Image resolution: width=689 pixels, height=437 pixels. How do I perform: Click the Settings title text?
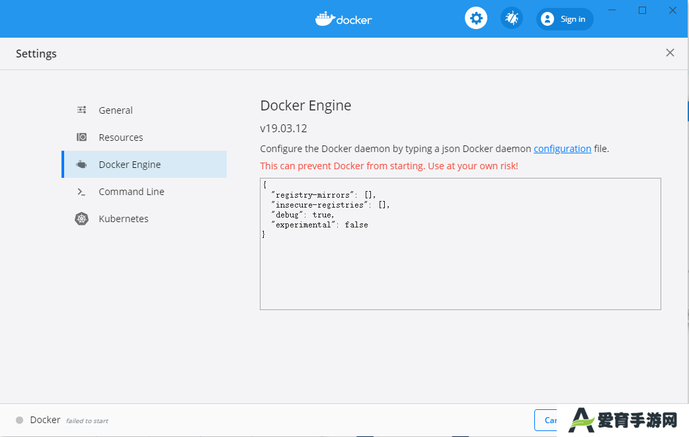(x=36, y=54)
